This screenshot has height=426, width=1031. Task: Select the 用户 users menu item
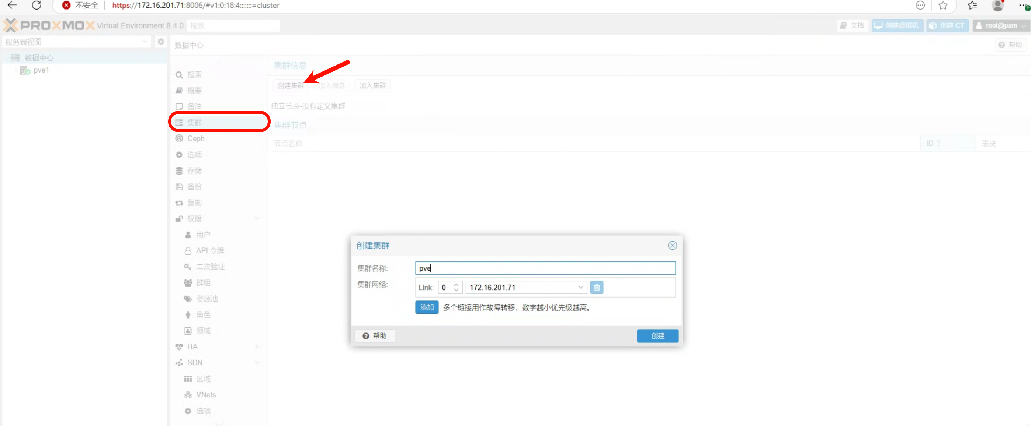pos(203,235)
